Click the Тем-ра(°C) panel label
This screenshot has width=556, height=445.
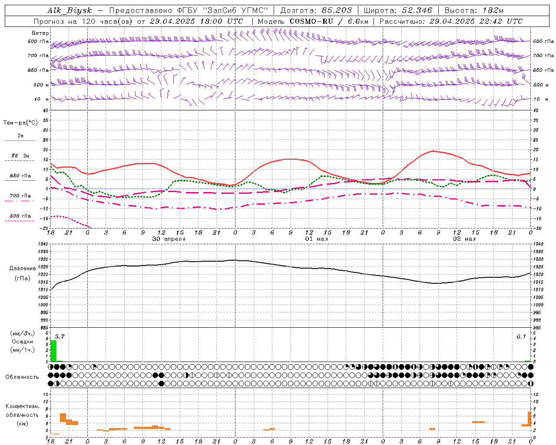[x=20, y=123]
